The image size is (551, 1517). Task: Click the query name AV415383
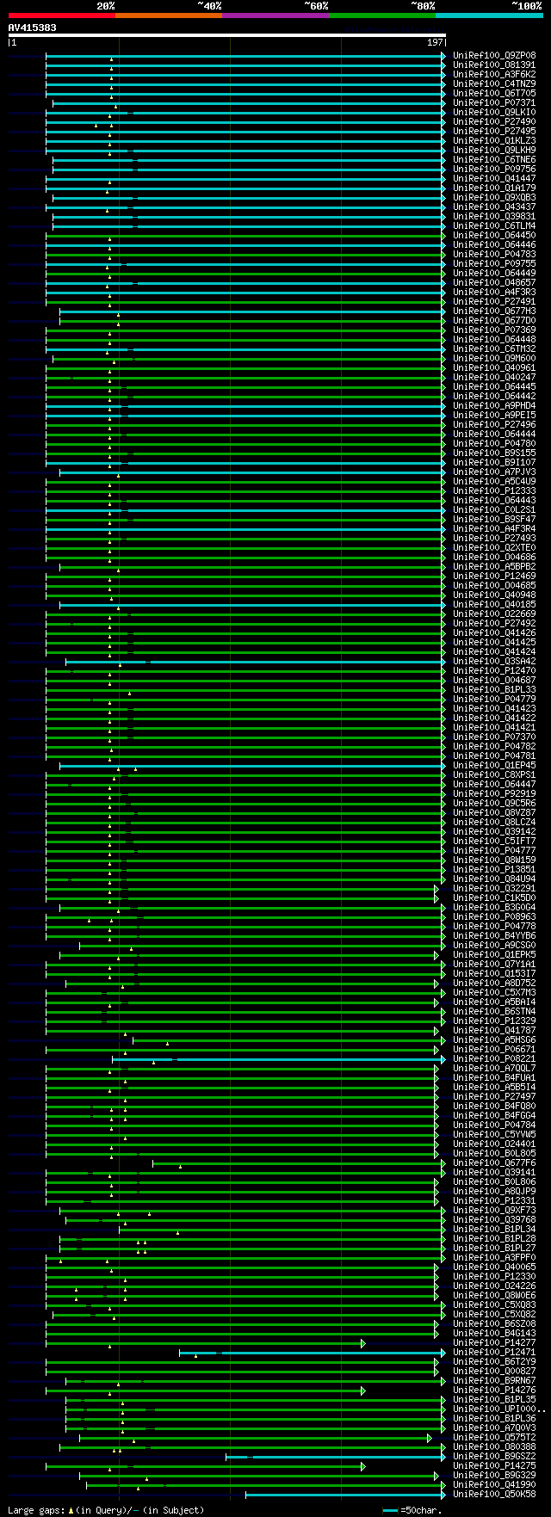(33, 28)
